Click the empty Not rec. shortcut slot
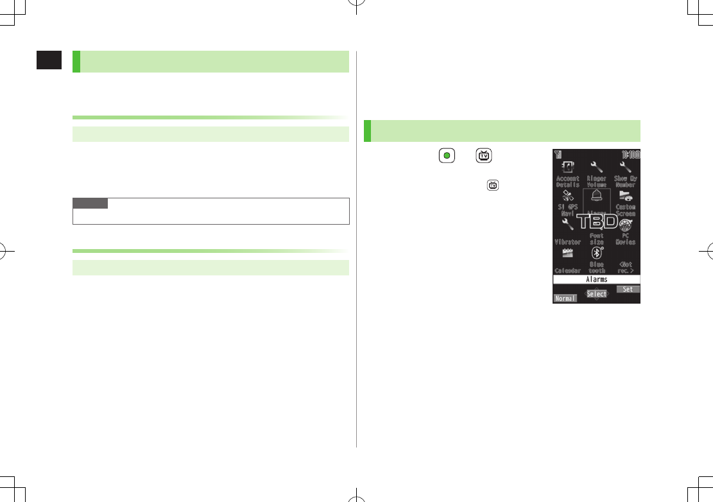This screenshot has width=713, height=502. pyautogui.click(x=625, y=267)
